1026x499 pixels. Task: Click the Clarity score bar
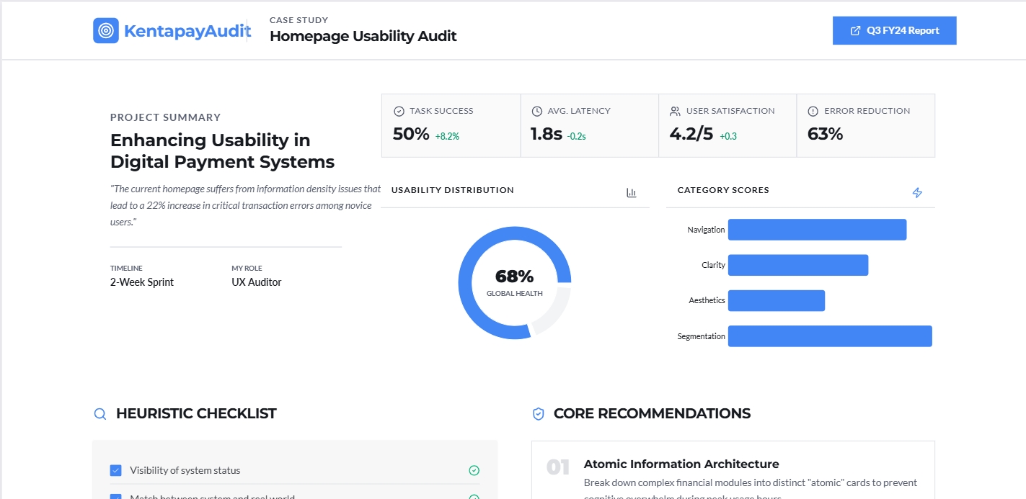pyautogui.click(x=798, y=265)
